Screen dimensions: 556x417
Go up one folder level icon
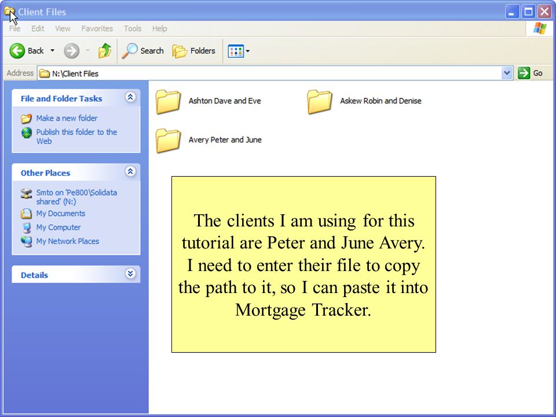pyautogui.click(x=105, y=51)
